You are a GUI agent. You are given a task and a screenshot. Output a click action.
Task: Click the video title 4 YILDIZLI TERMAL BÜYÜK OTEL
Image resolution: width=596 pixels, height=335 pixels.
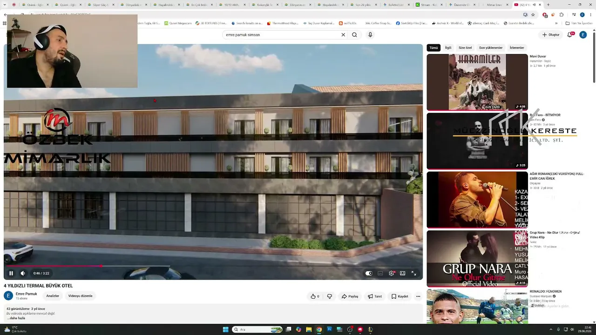tap(38, 286)
